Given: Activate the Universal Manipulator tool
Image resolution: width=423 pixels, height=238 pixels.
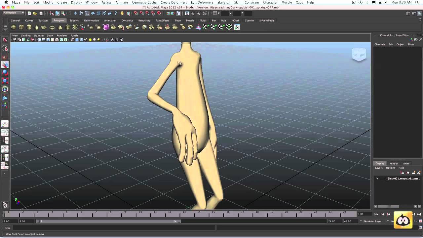Looking at the screenshot, I should tap(5, 89).
